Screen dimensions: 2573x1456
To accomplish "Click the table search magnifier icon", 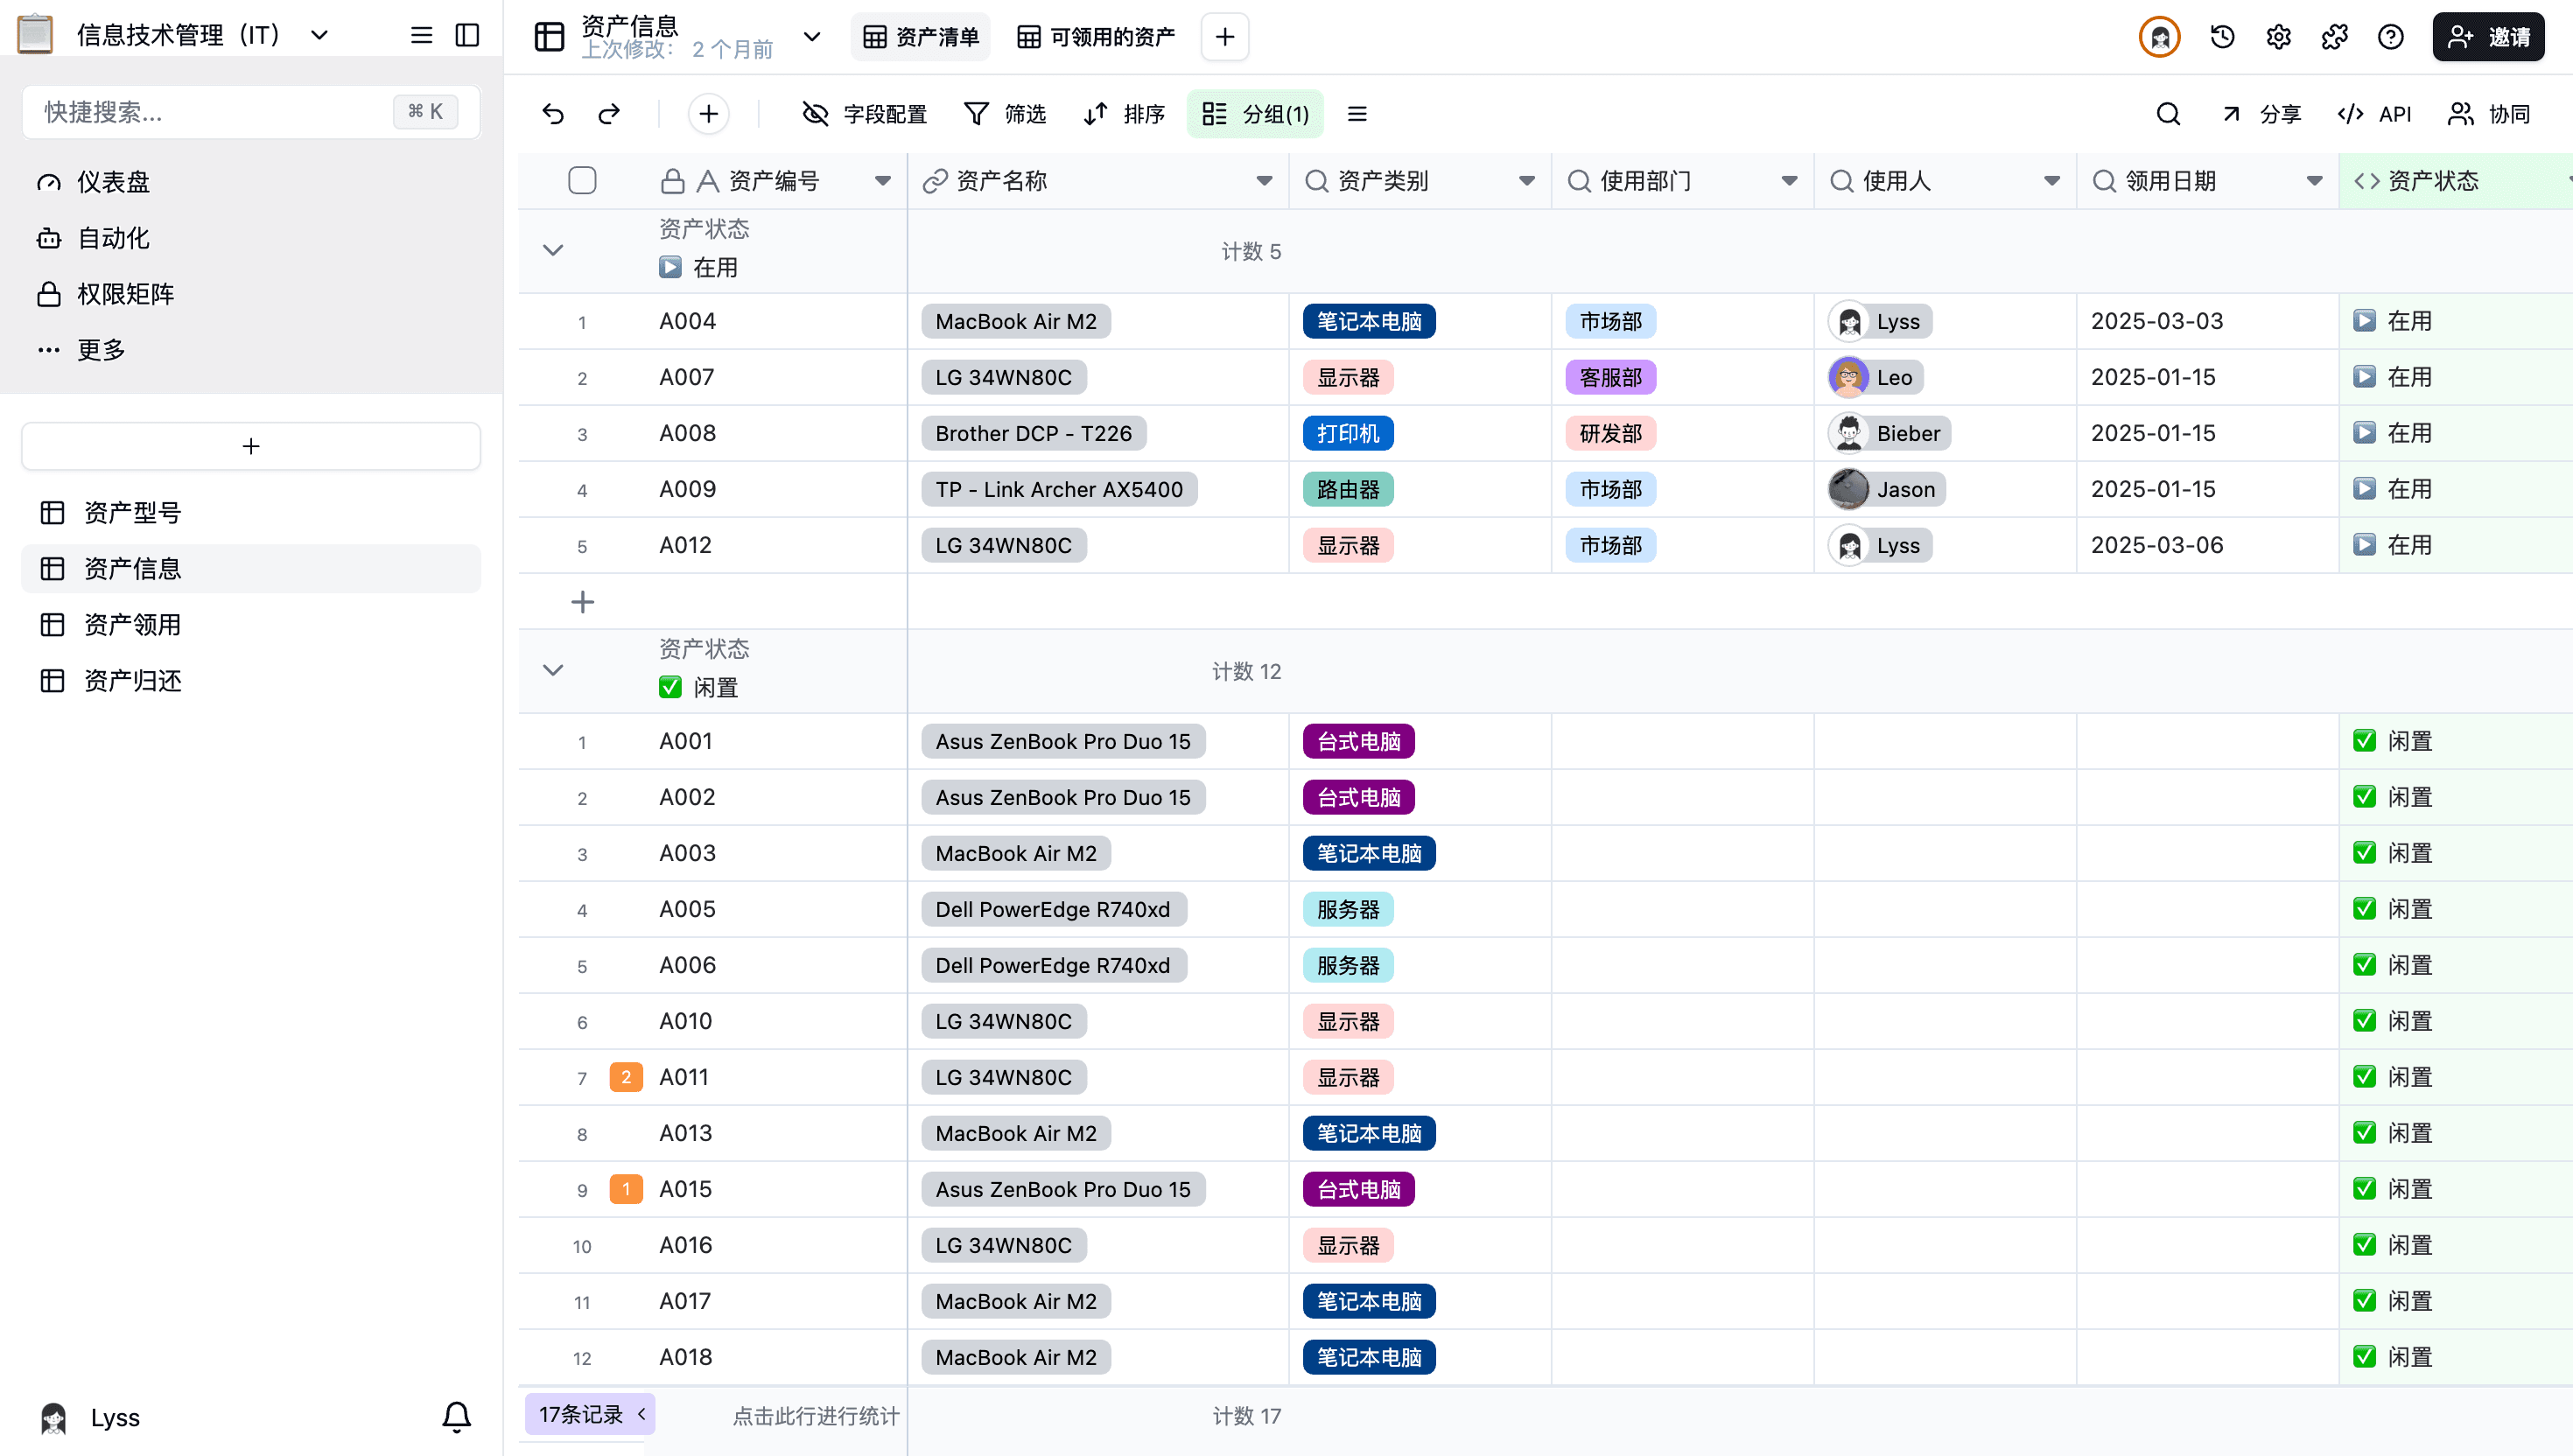I will pos(2168,114).
